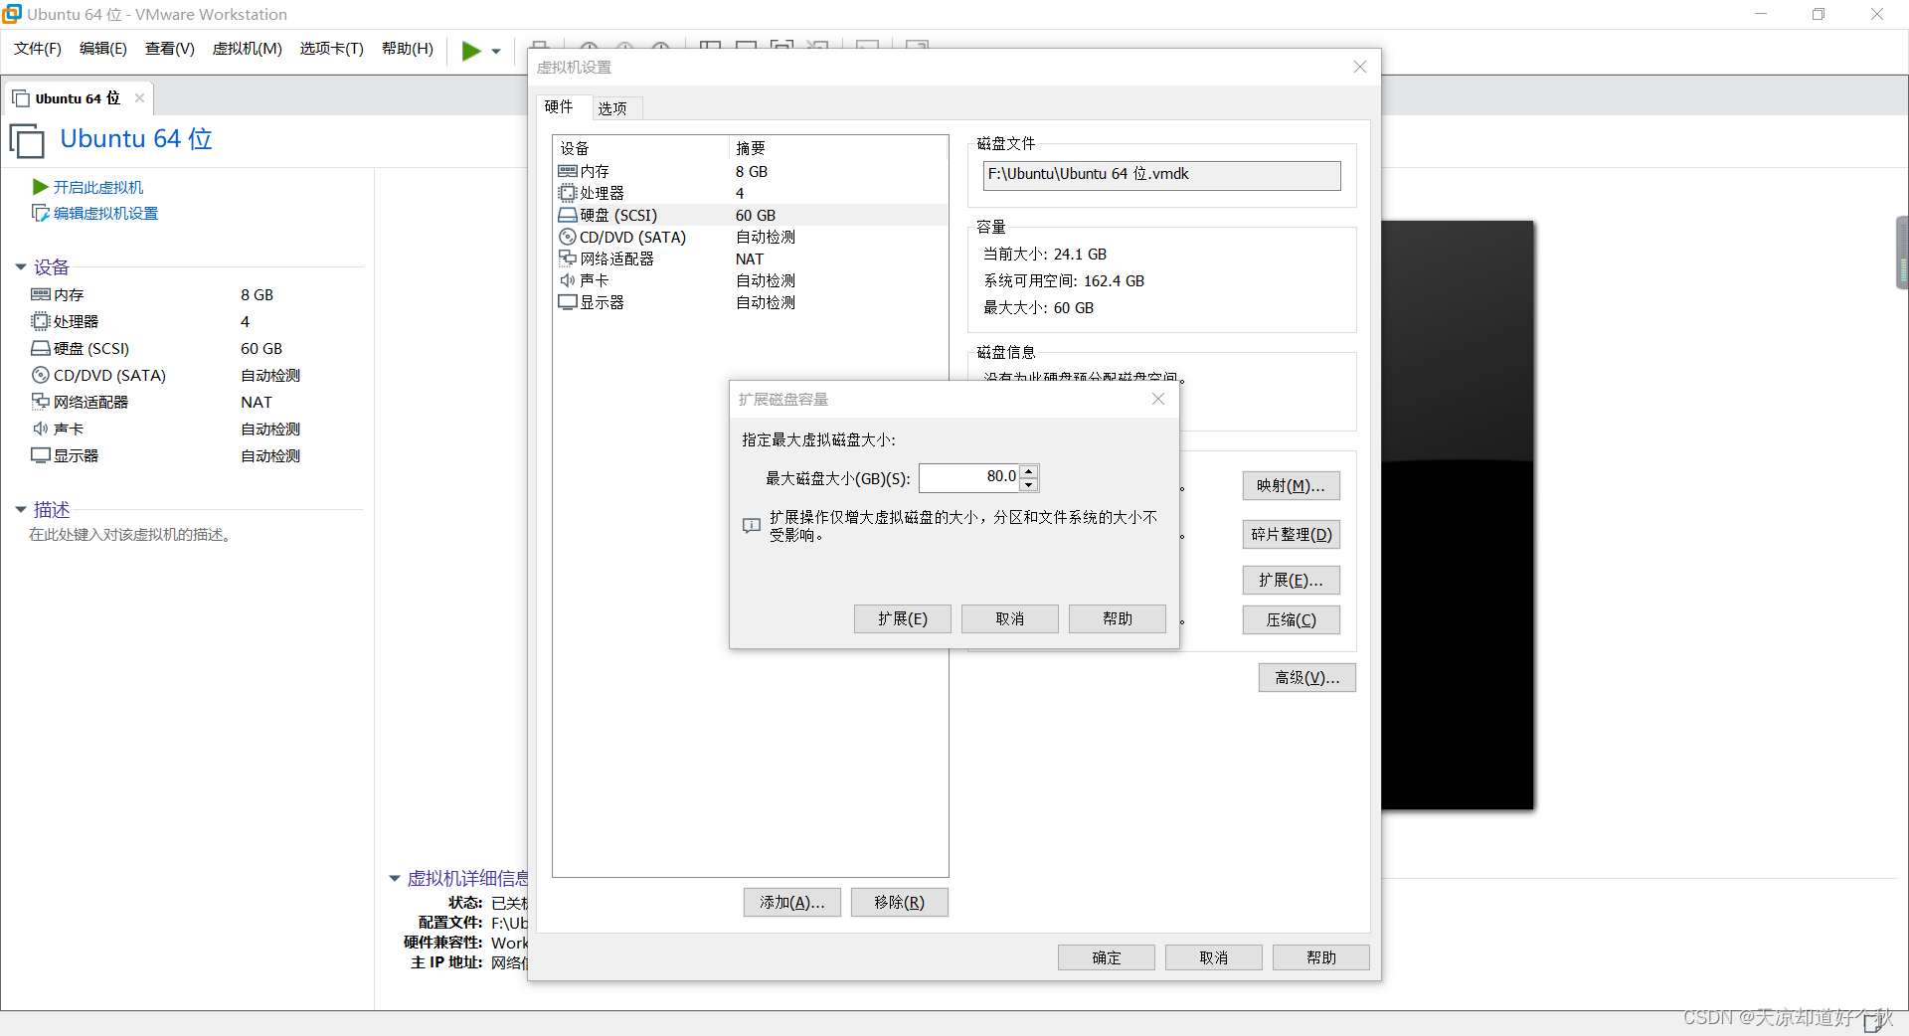
Task: Open the 帮助(H) menu
Action: pyautogui.click(x=408, y=49)
